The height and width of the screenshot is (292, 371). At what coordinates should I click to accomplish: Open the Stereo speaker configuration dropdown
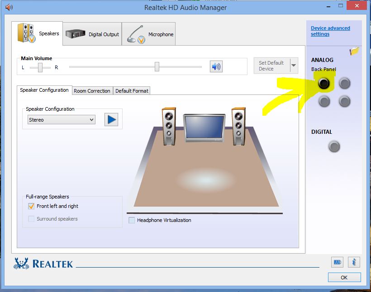click(62, 120)
